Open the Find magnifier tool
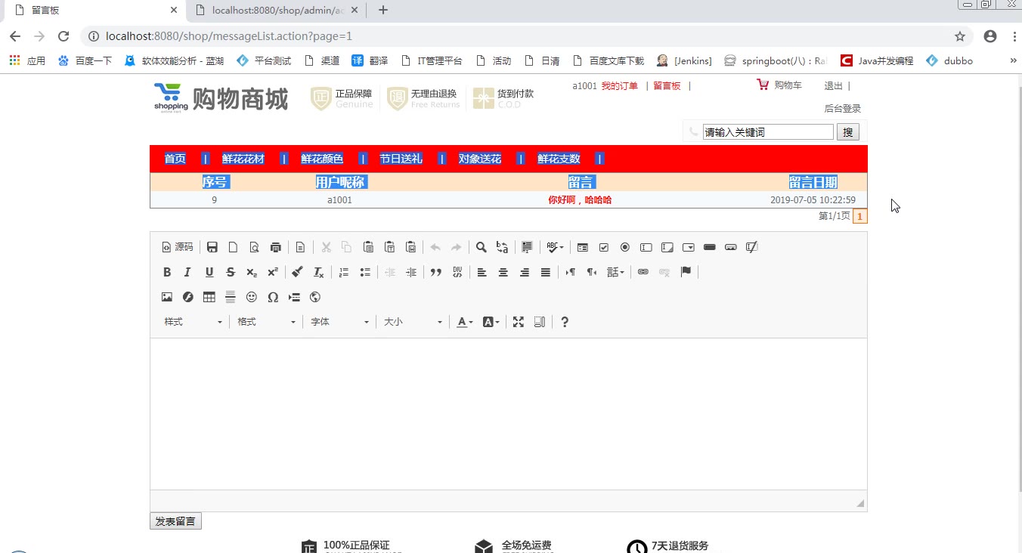 [x=481, y=247]
